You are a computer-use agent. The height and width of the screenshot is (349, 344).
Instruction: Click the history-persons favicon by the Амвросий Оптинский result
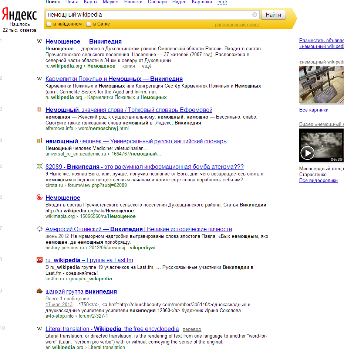click(40, 229)
